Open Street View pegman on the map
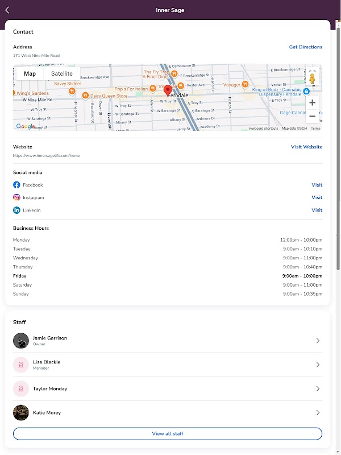This screenshot has width=341, height=455. tap(312, 78)
